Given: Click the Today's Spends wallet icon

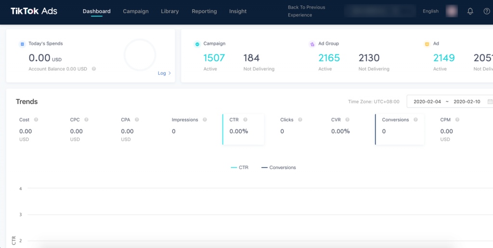Looking at the screenshot, I should (22, 44).
